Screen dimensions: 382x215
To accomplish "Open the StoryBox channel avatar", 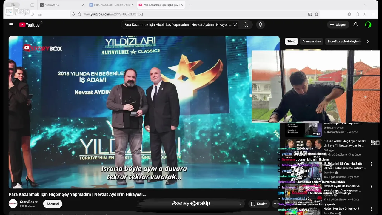I will click(x=13, y=204).
